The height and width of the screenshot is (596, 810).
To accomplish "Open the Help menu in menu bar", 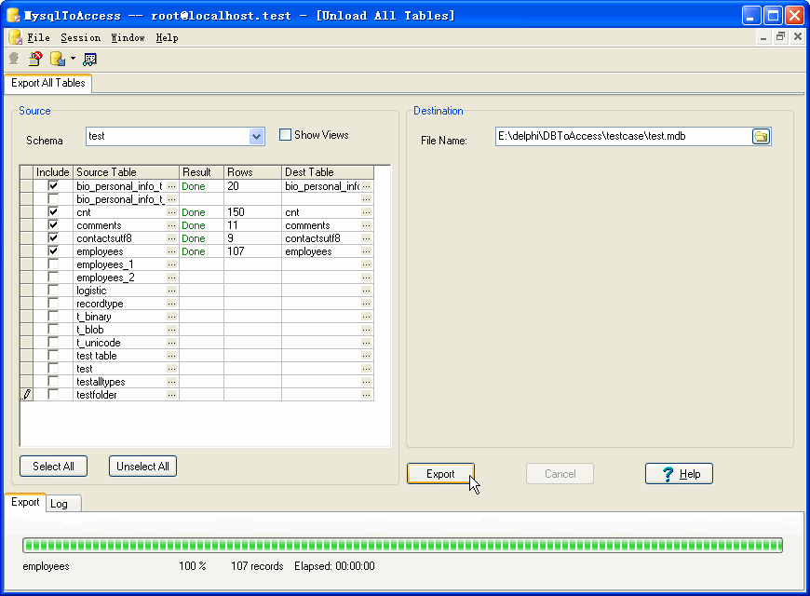I will pos(167,38).
